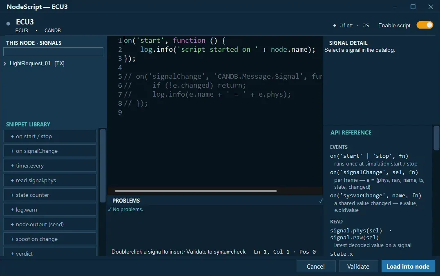Minimize the NodeScript window
The width and height of the screenshot is (440, 276).
click(395, 7)
